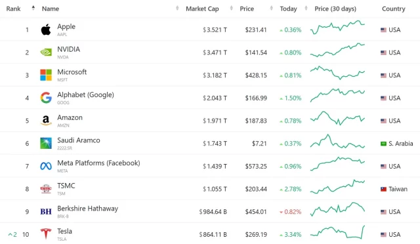Sort by Market Cap column header

click(x=202, y=9)
